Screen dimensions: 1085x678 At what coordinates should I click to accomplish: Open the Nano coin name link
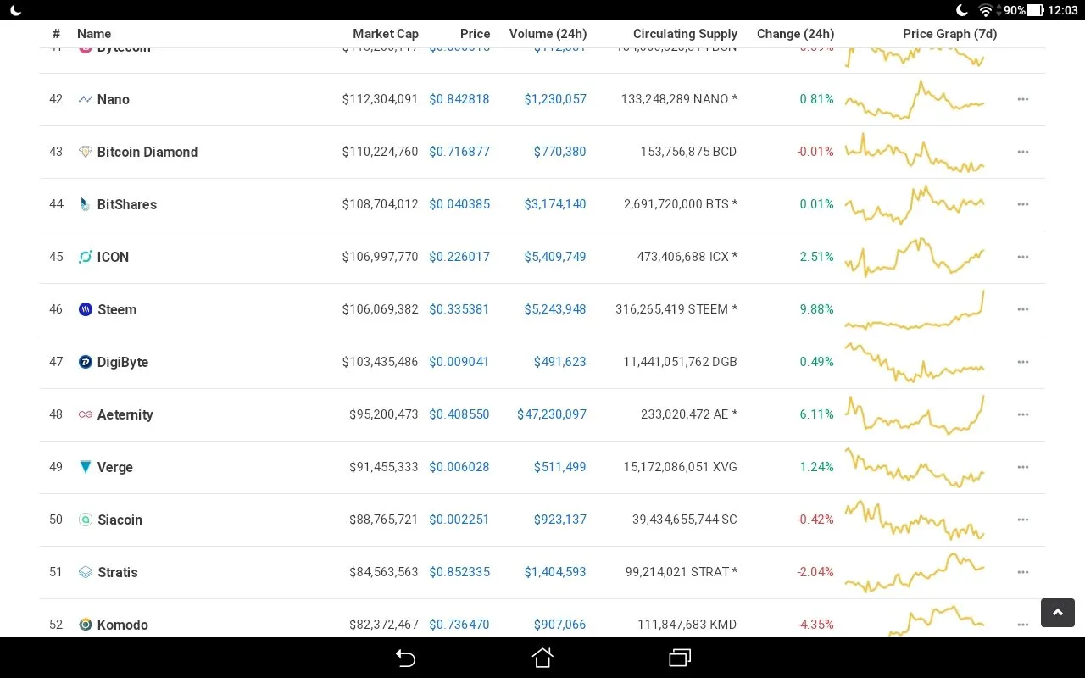[114, 99]
